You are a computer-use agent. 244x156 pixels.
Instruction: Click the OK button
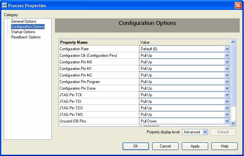click(x=136, y=146)
